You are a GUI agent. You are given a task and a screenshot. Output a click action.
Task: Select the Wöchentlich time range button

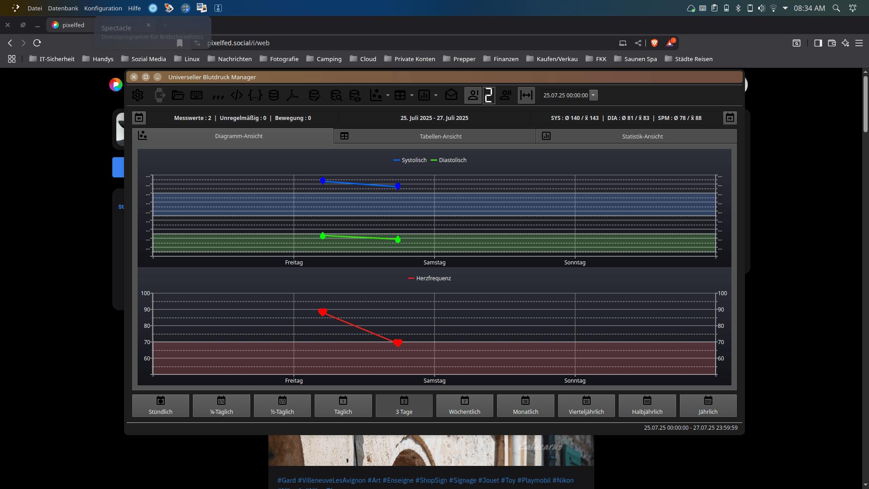(464, 406)
